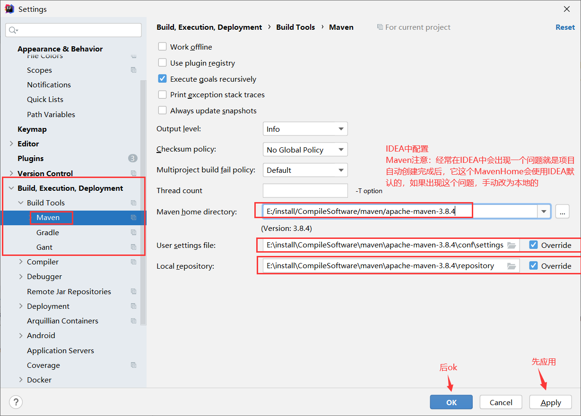
Task: Click the For current project icon
Action: [x=380, y=27]
